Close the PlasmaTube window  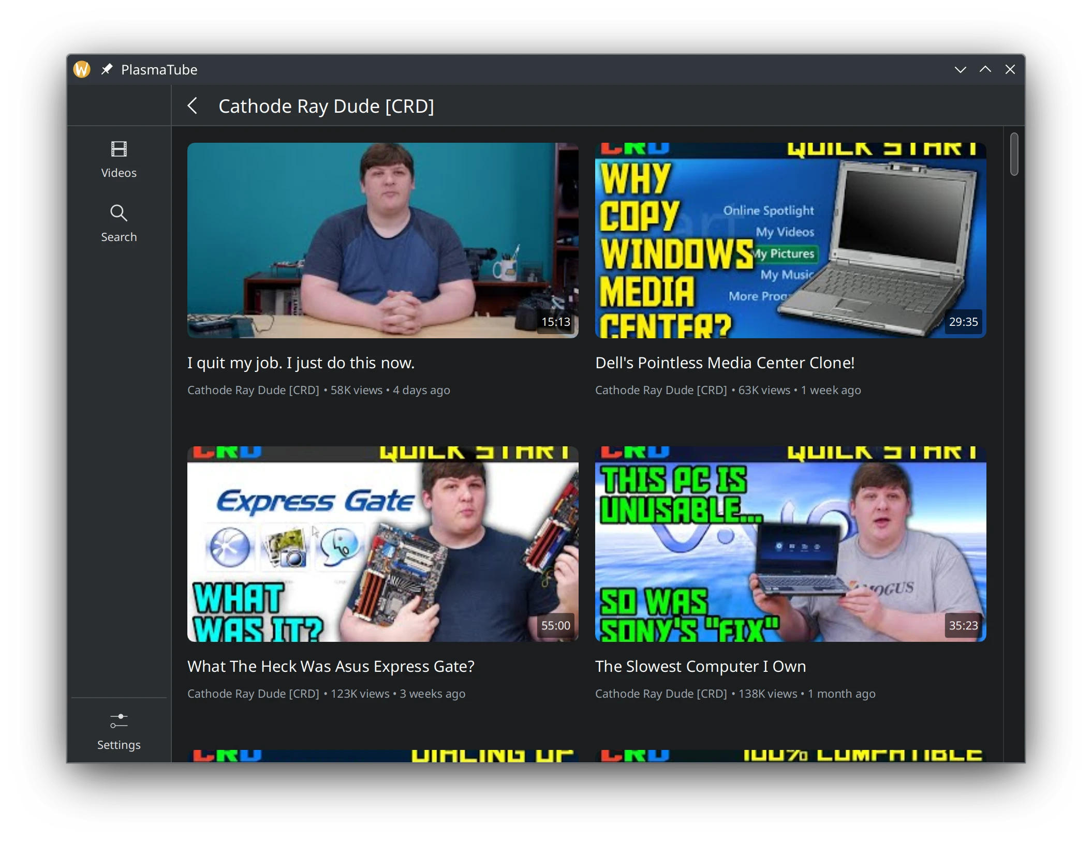tap(1010, 69)
